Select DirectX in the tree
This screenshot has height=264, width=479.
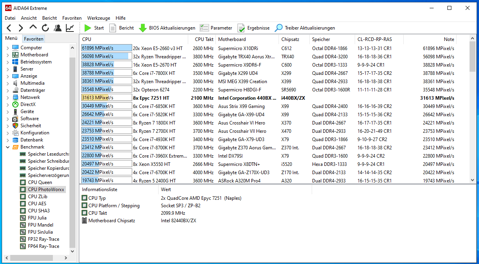[28, 104]
